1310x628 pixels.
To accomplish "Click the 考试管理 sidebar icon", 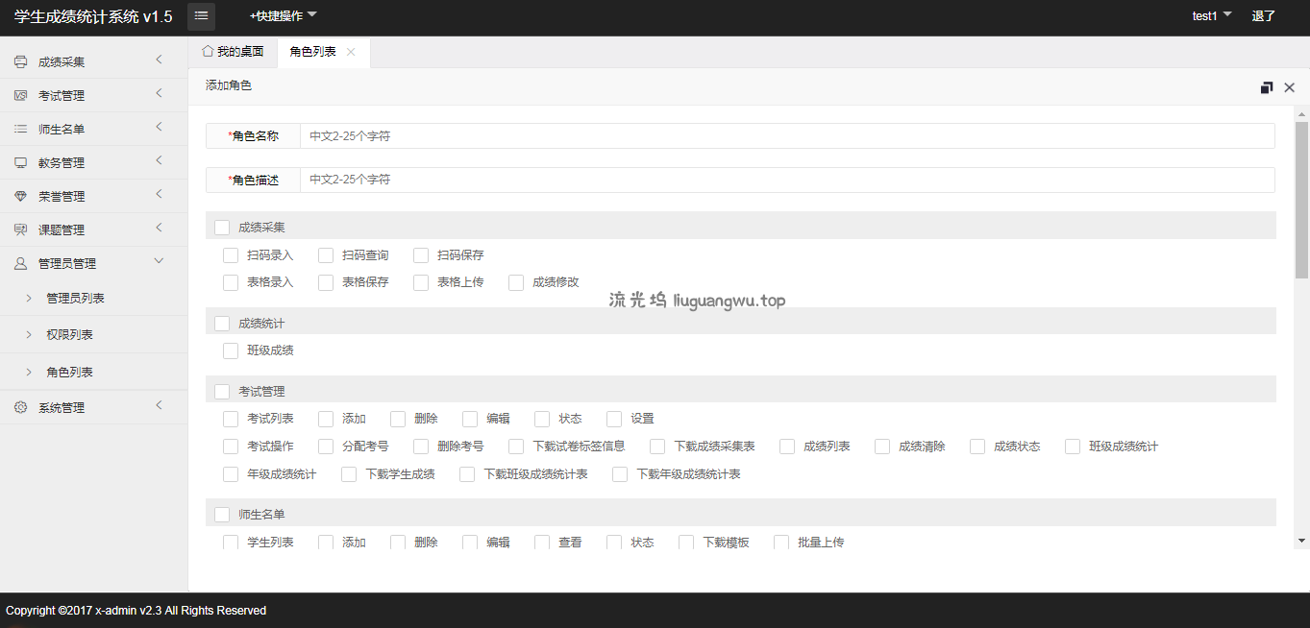I will point(20,96).
